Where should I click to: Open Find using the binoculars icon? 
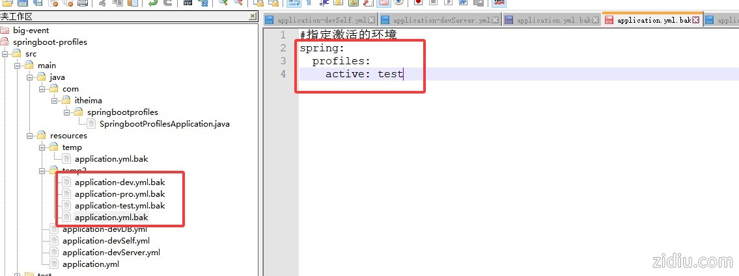point(188,3)
